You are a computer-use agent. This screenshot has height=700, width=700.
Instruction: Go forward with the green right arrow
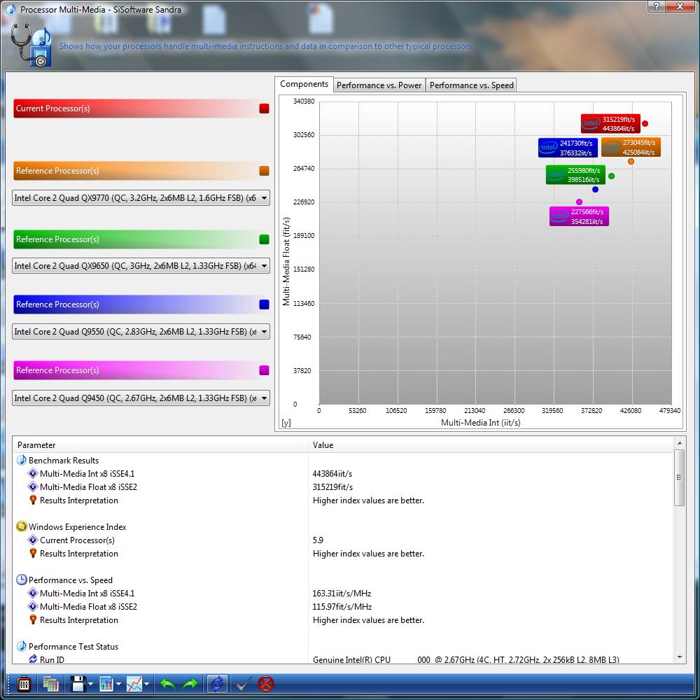click(190, 684)
